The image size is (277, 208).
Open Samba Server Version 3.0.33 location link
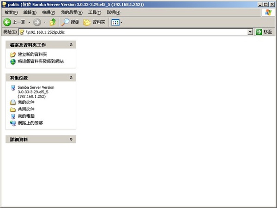36,92
